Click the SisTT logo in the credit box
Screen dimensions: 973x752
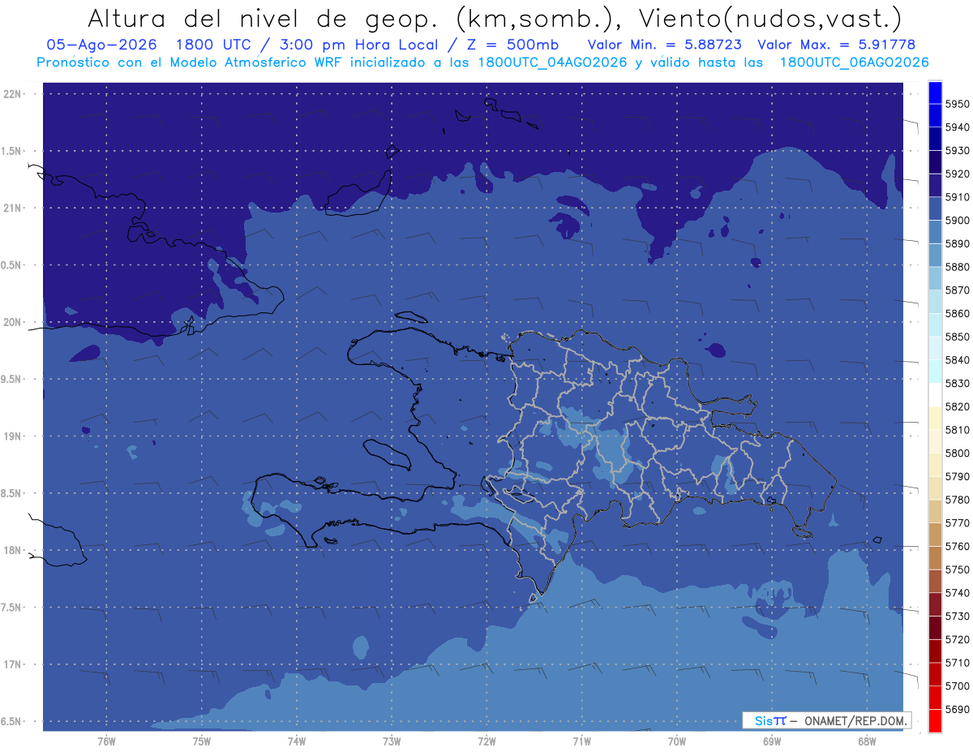(770, 720)
